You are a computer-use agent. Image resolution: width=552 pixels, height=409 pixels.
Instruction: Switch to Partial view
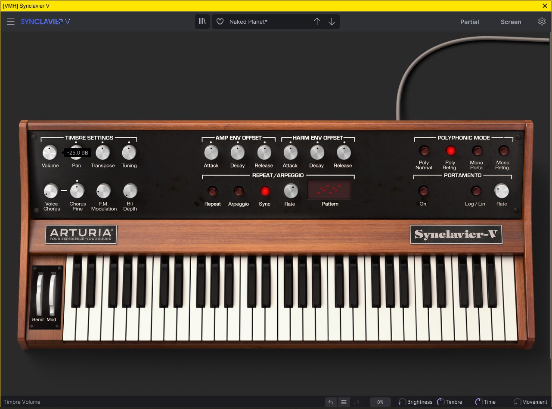469,22
